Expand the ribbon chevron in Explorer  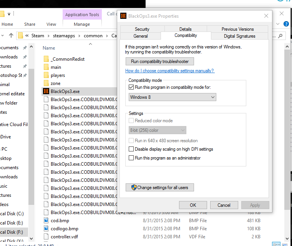278,24
